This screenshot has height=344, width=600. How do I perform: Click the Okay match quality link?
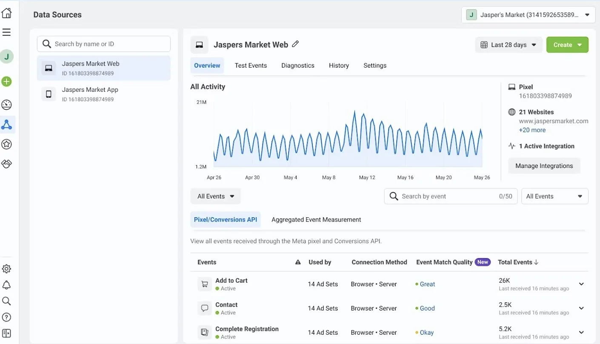coord(427,333)
